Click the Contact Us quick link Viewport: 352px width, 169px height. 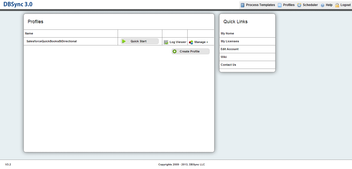[228, 65]
